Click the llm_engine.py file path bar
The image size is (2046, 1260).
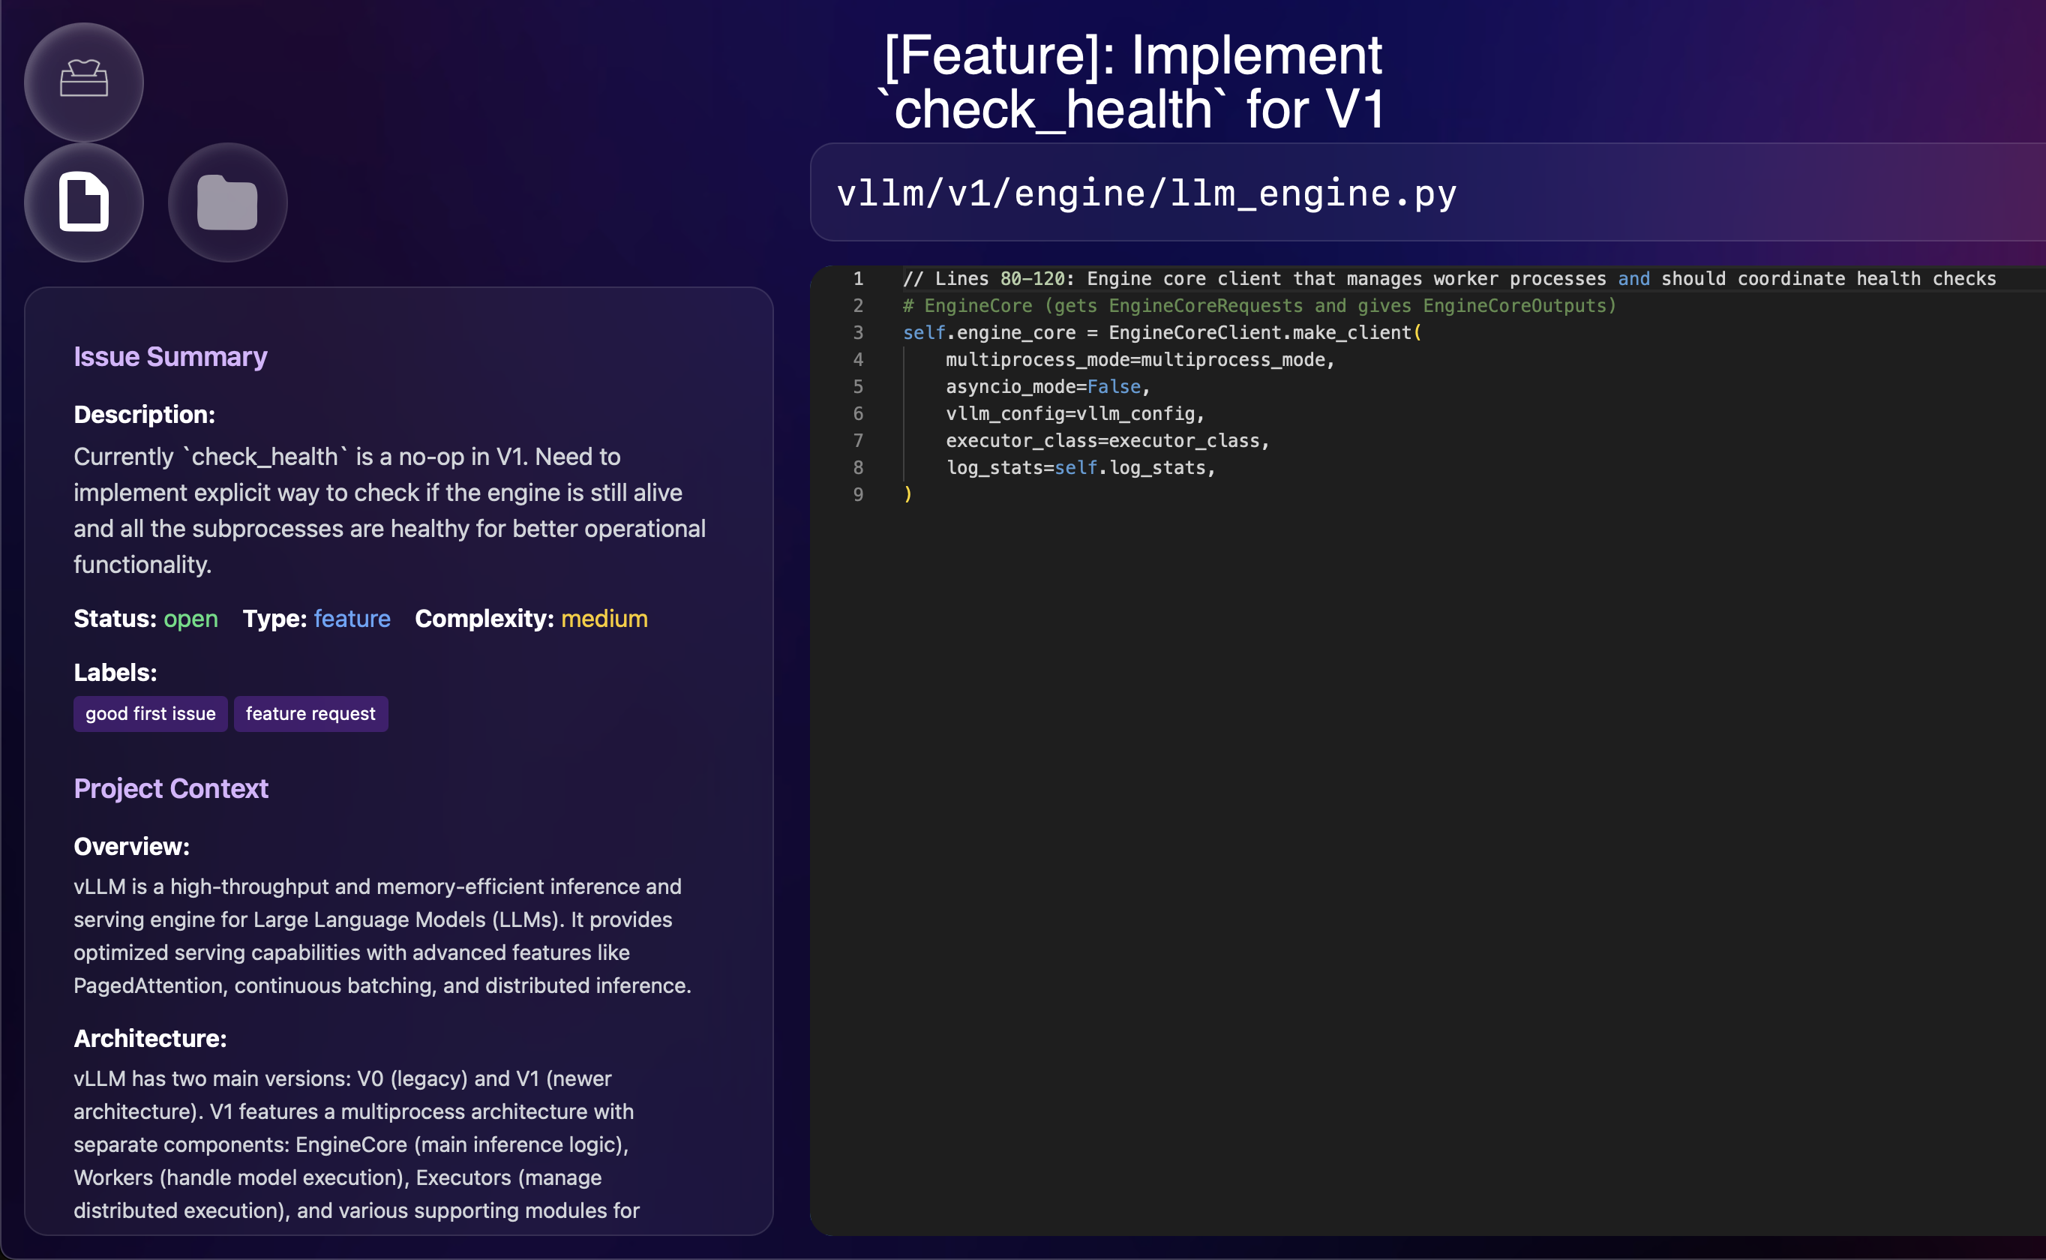(1146, 193)
